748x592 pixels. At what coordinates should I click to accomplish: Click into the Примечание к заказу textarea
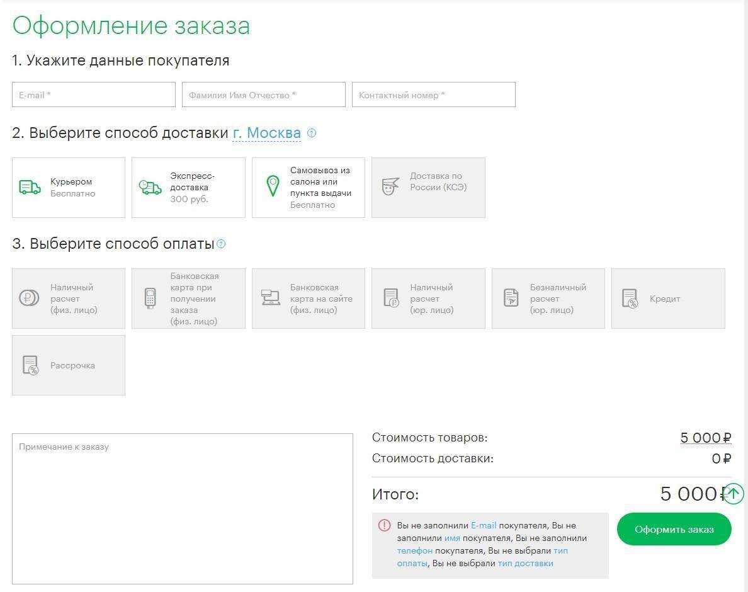[x=183, y=508]
